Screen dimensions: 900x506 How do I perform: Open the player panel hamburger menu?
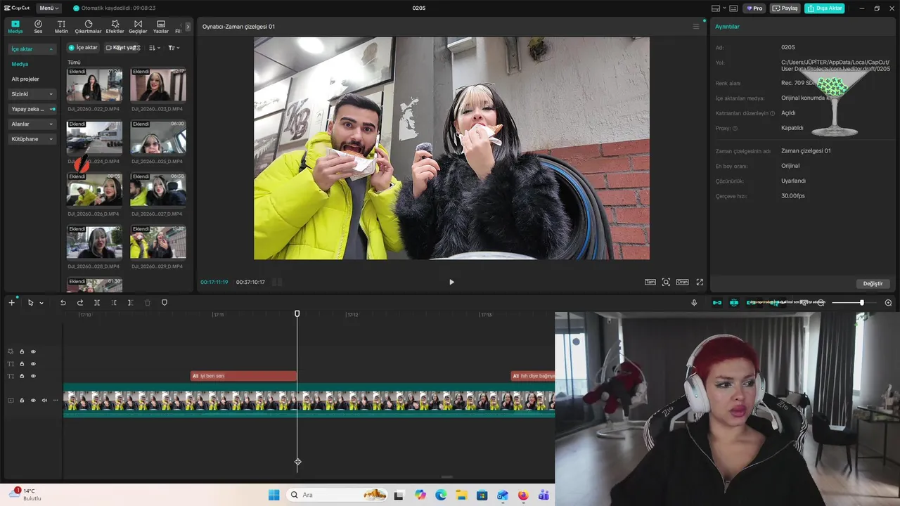tap(696, 27)
